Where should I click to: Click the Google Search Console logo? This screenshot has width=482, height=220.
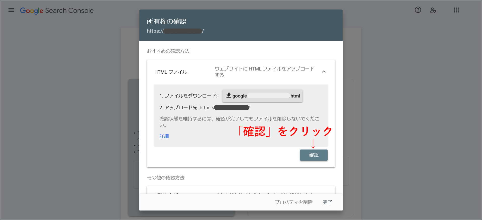click(x=57, y=10)
